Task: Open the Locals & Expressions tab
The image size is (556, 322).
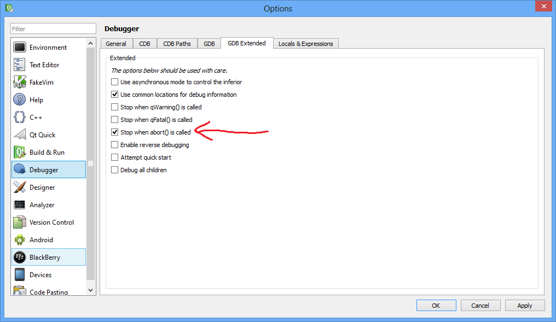Action: pyautogui.click(x=305, y=43)
